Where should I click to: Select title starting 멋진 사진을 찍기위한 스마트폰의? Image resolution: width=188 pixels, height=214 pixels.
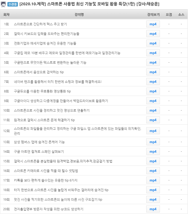[x=58, y=200]
